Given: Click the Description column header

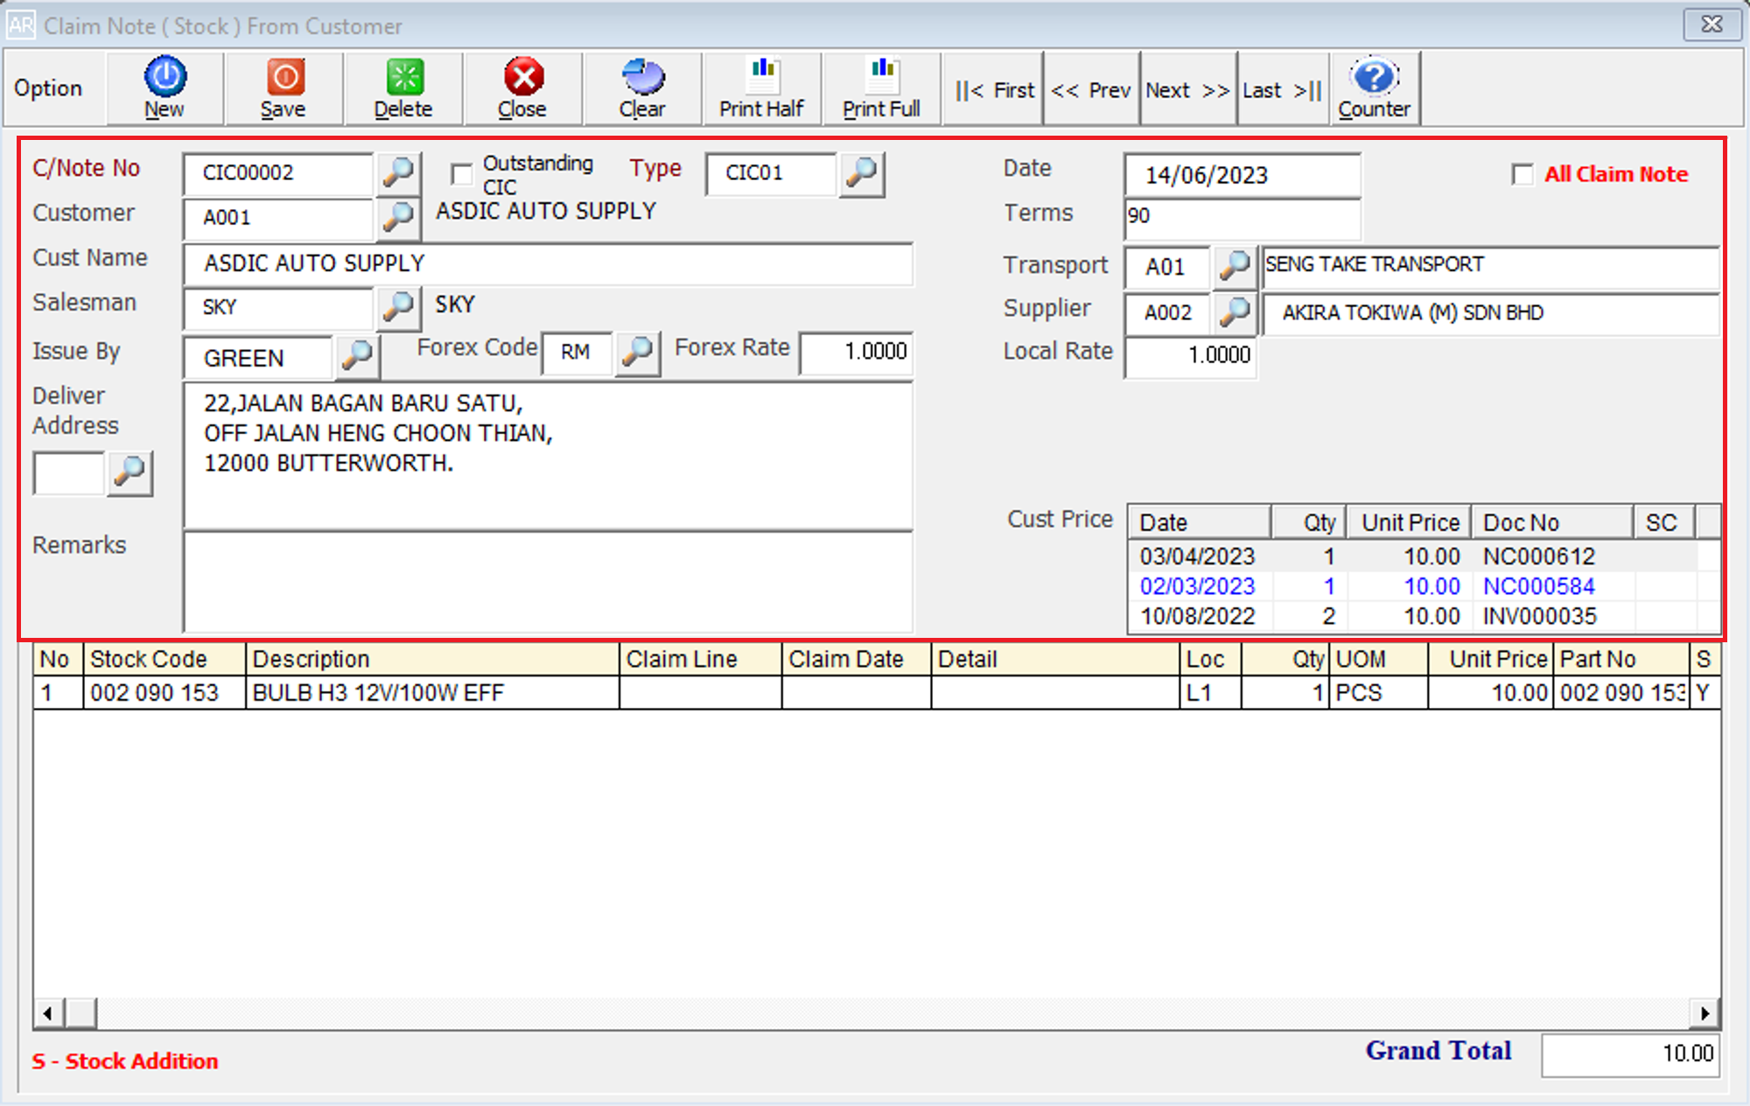Looking at the screenshot, I should click(x=432, y=659).
